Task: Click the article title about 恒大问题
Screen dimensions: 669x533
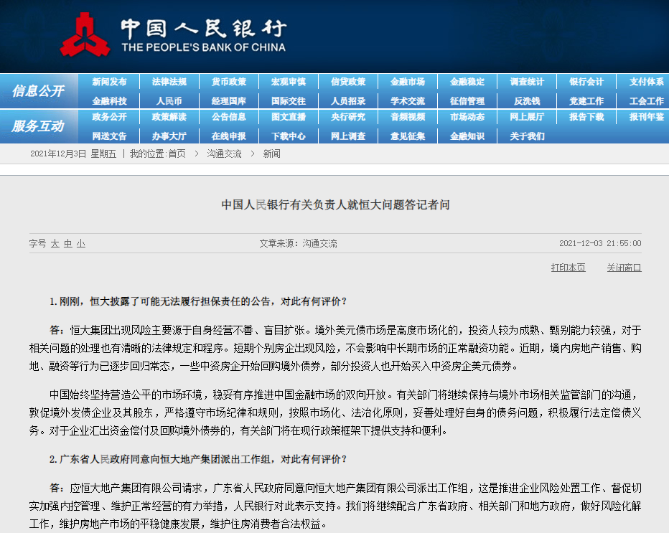Action: [335, 205]
